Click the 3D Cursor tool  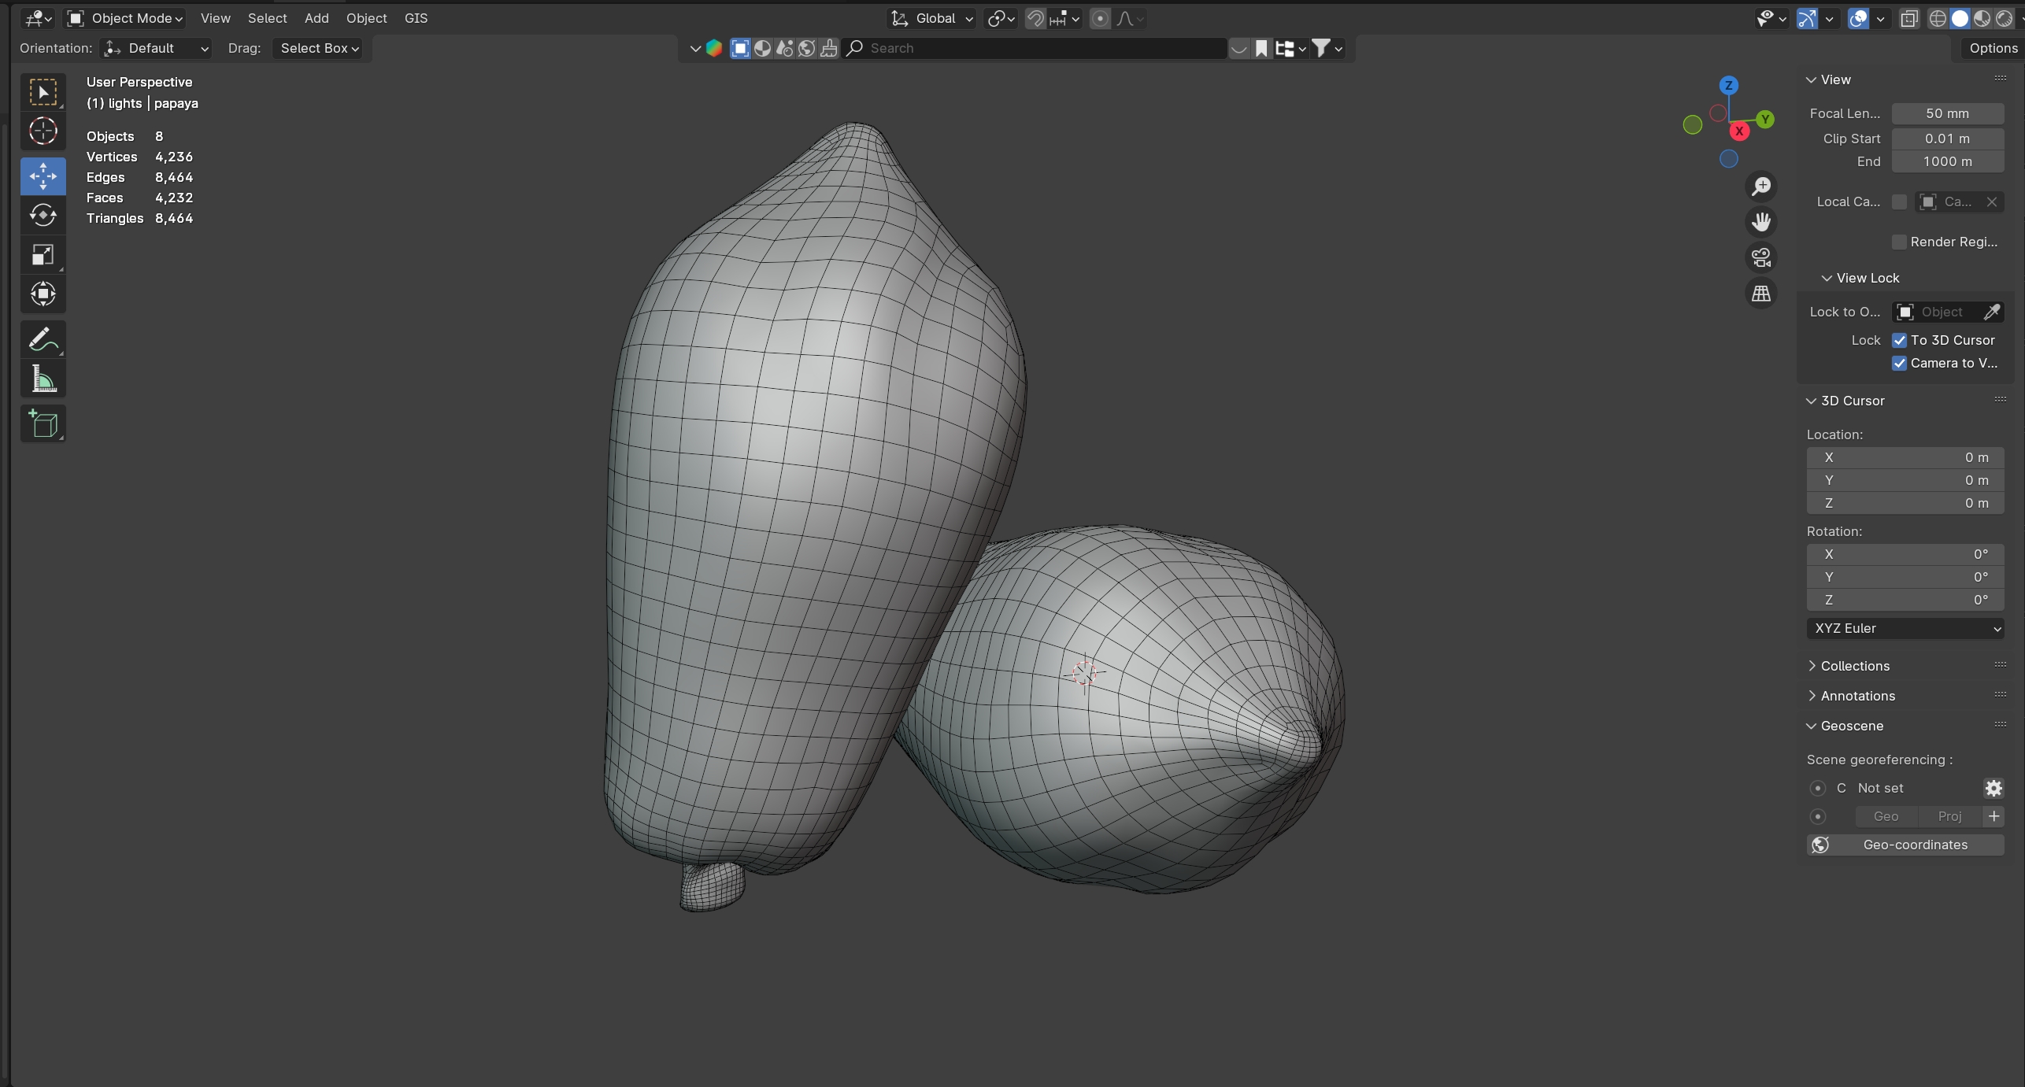coord(43,131)
